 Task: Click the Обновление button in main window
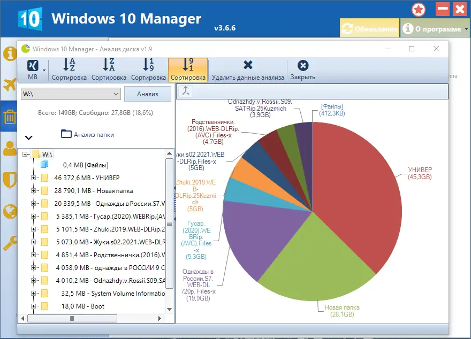(x=369, y=28)
